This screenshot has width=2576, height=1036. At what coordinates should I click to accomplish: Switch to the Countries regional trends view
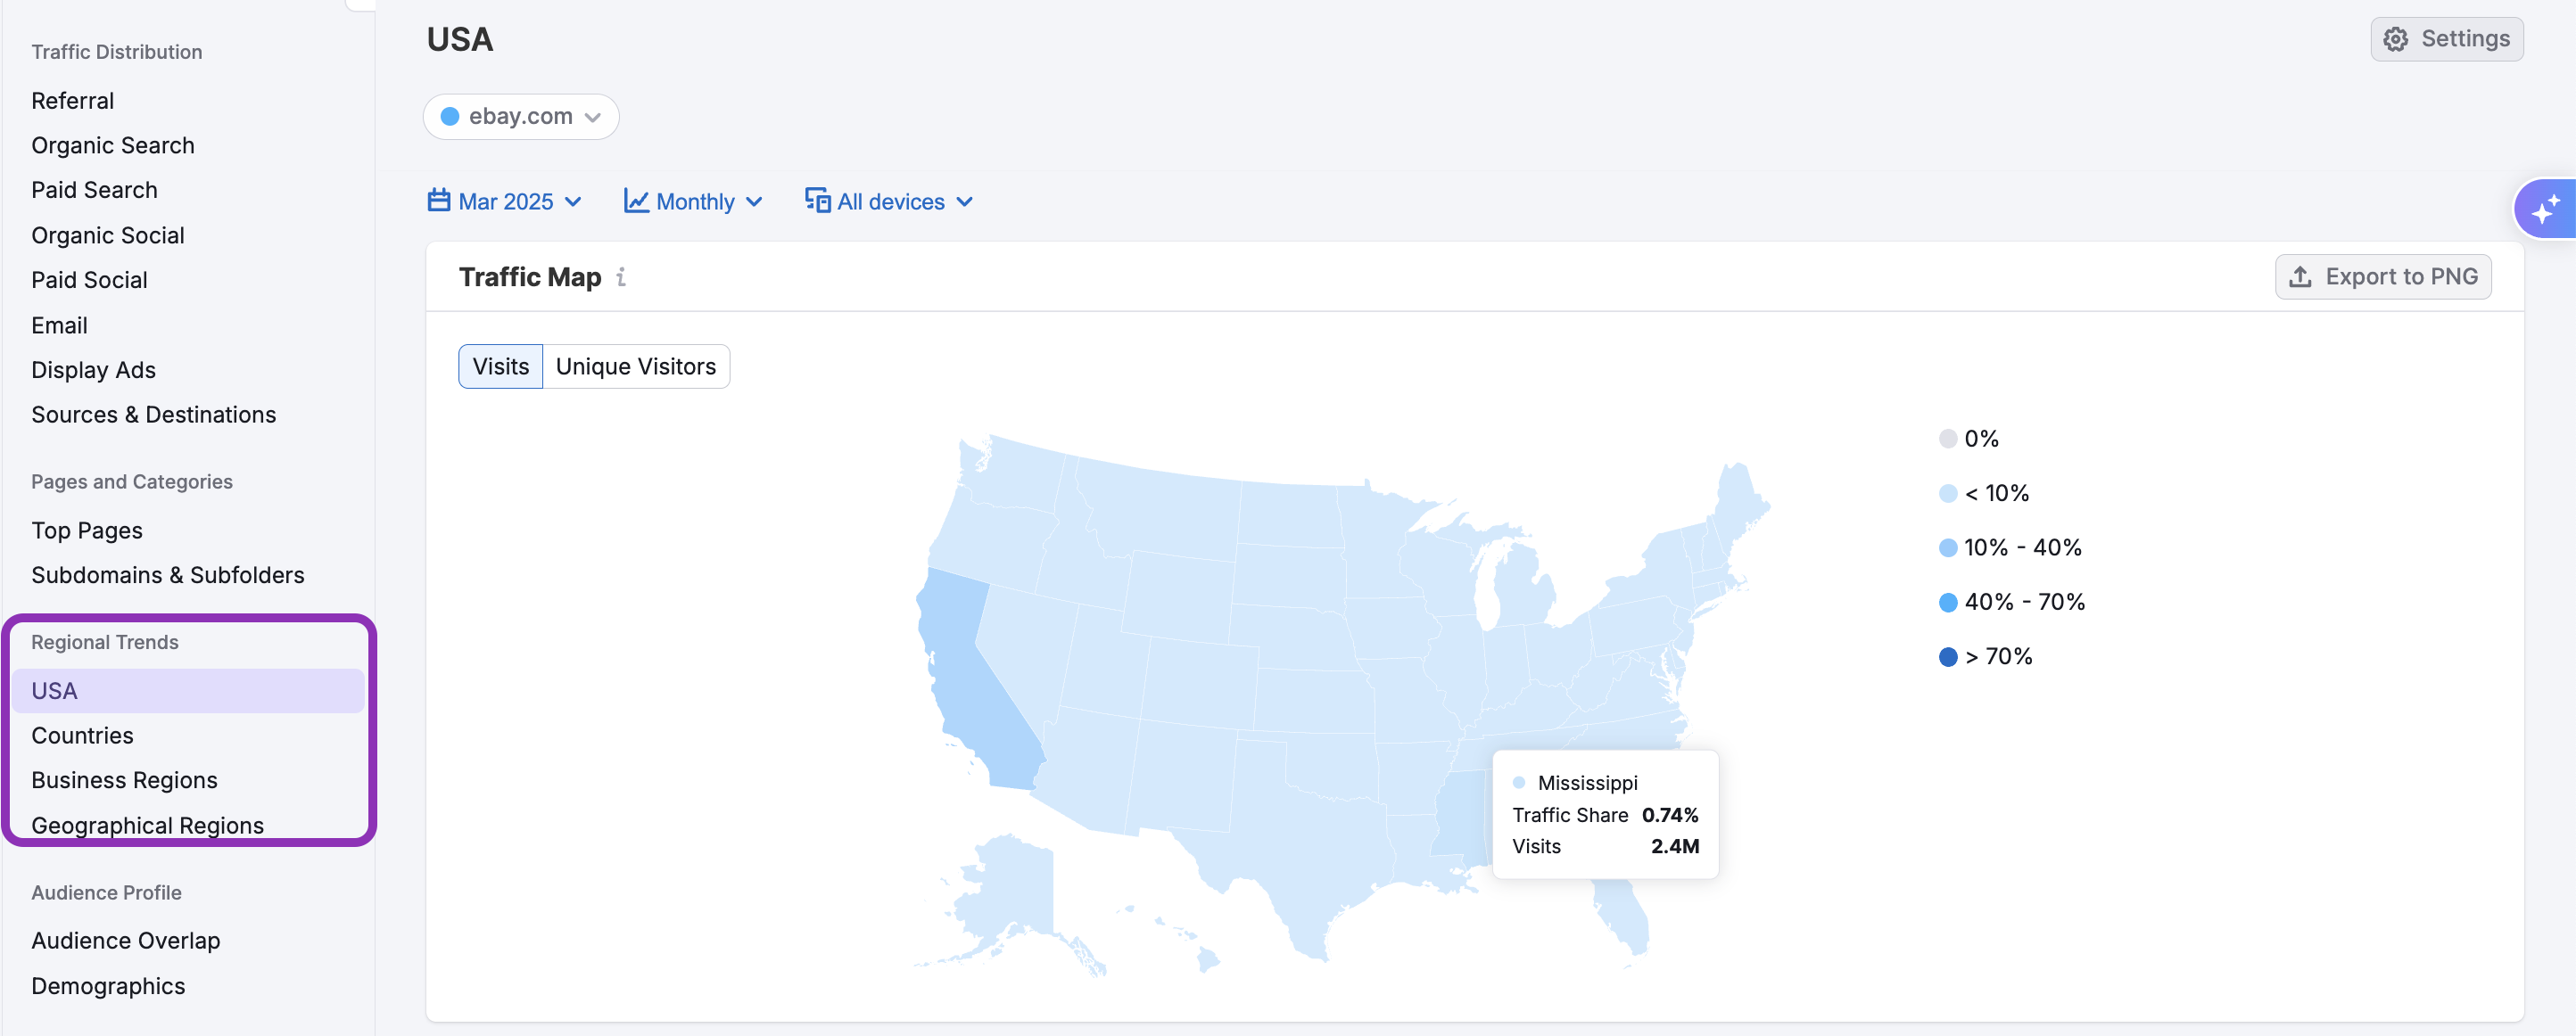pos(82,735)
